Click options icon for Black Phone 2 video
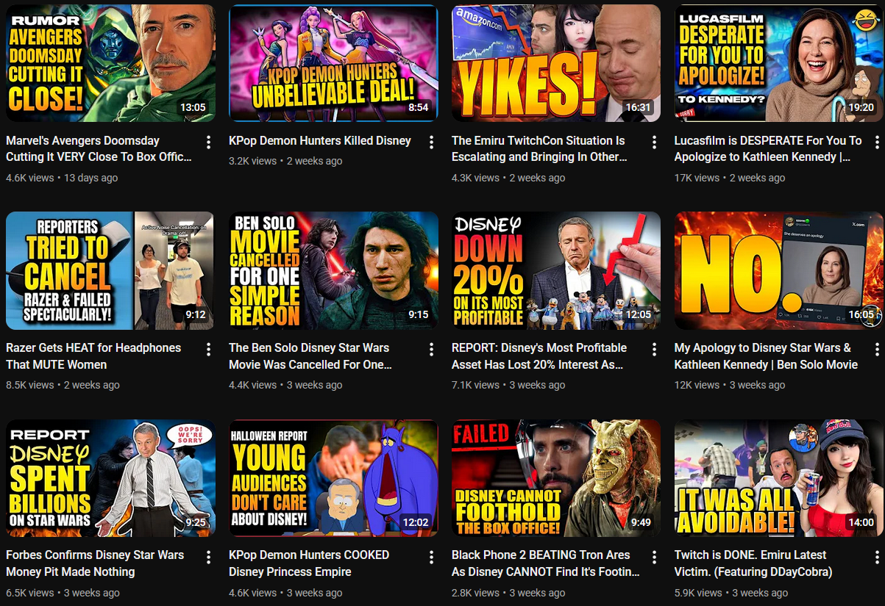 click(654, 557)
